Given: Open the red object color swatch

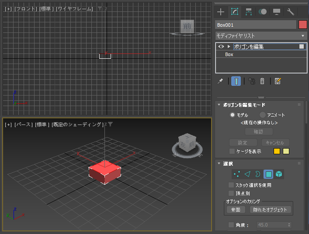Looking at the screenshot, I should 303,25.
